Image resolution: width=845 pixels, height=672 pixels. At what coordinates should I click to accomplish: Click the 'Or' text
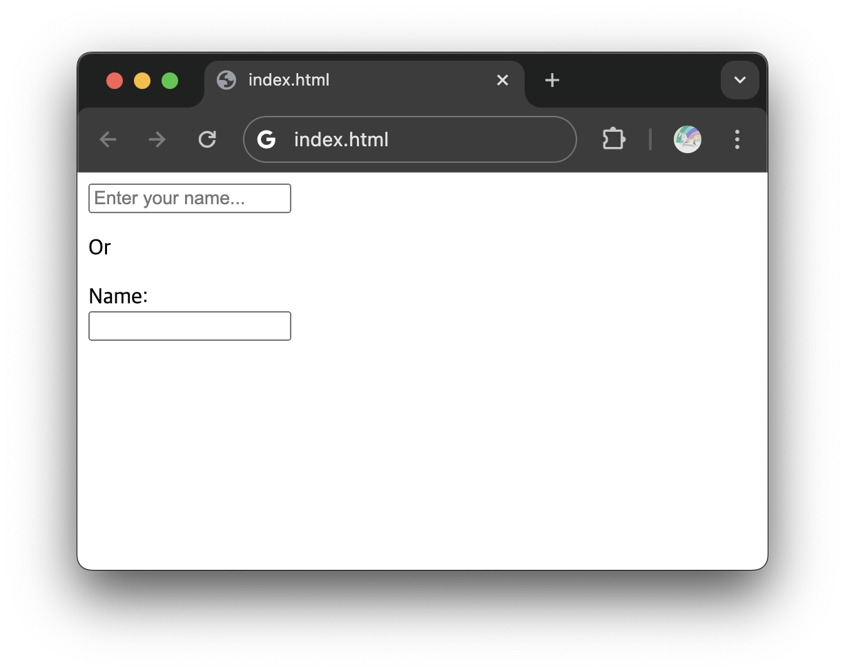point(100,247)
